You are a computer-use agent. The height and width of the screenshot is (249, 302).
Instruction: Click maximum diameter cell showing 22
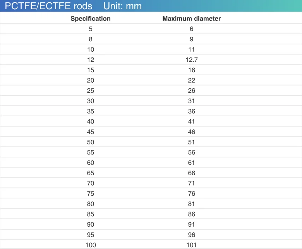pos(191,80)
